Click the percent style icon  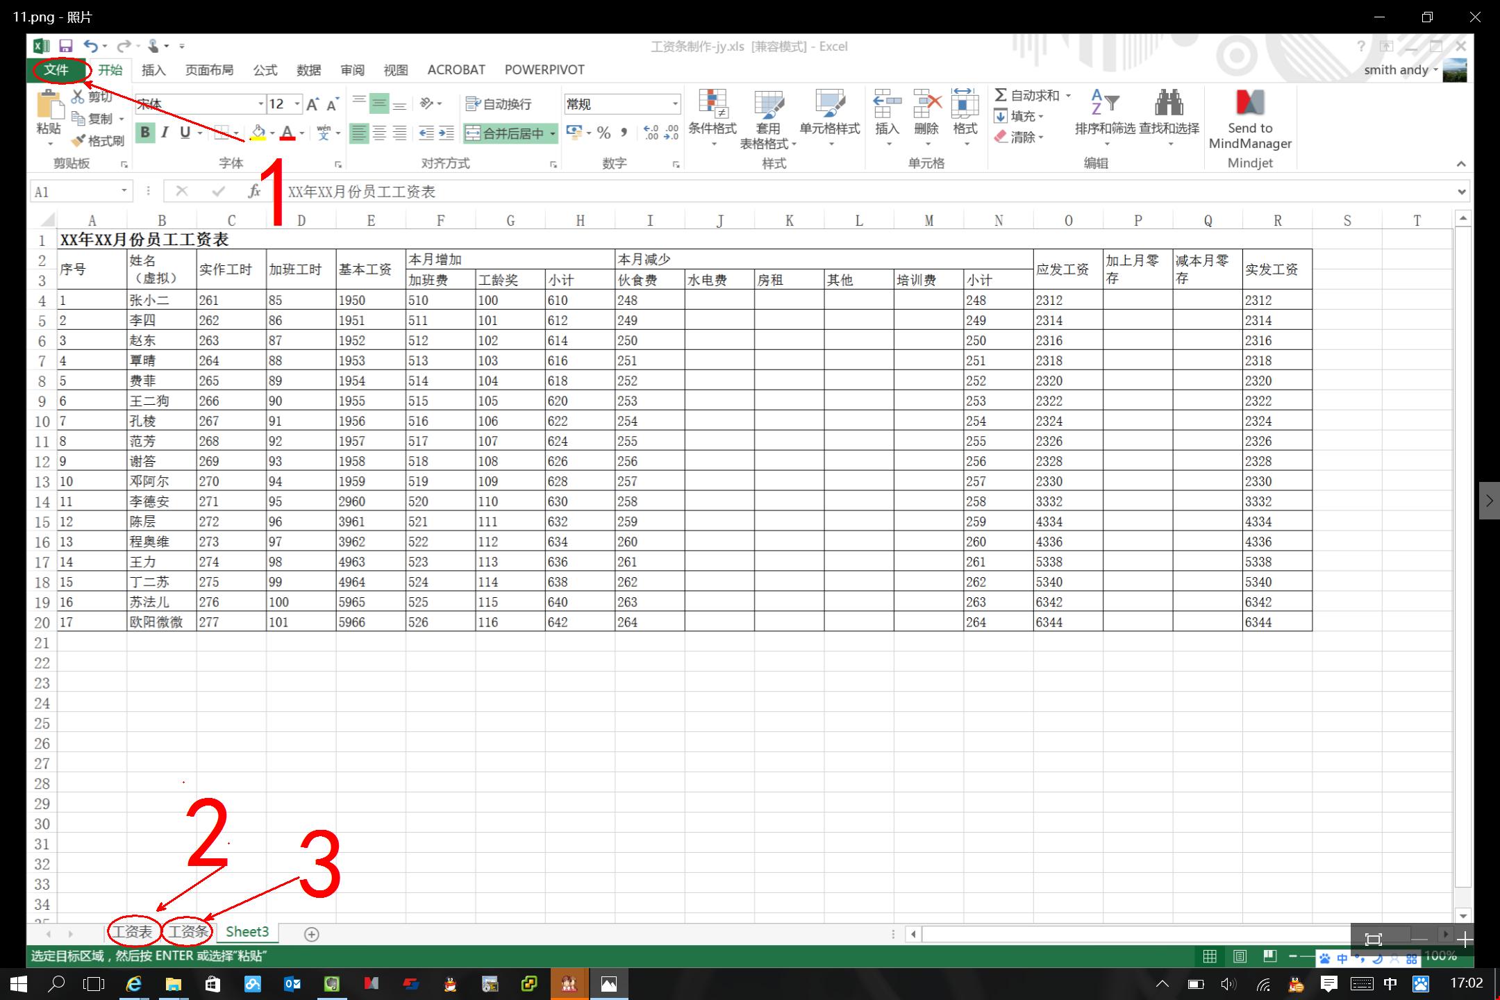603,133
